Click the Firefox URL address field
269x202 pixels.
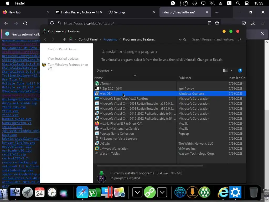pos(134,23)
